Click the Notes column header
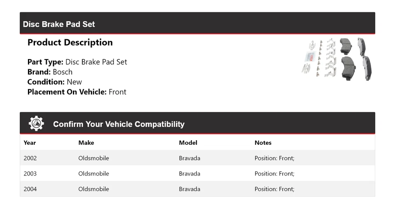Screen dimensions: 395x212 pos(263,143)
